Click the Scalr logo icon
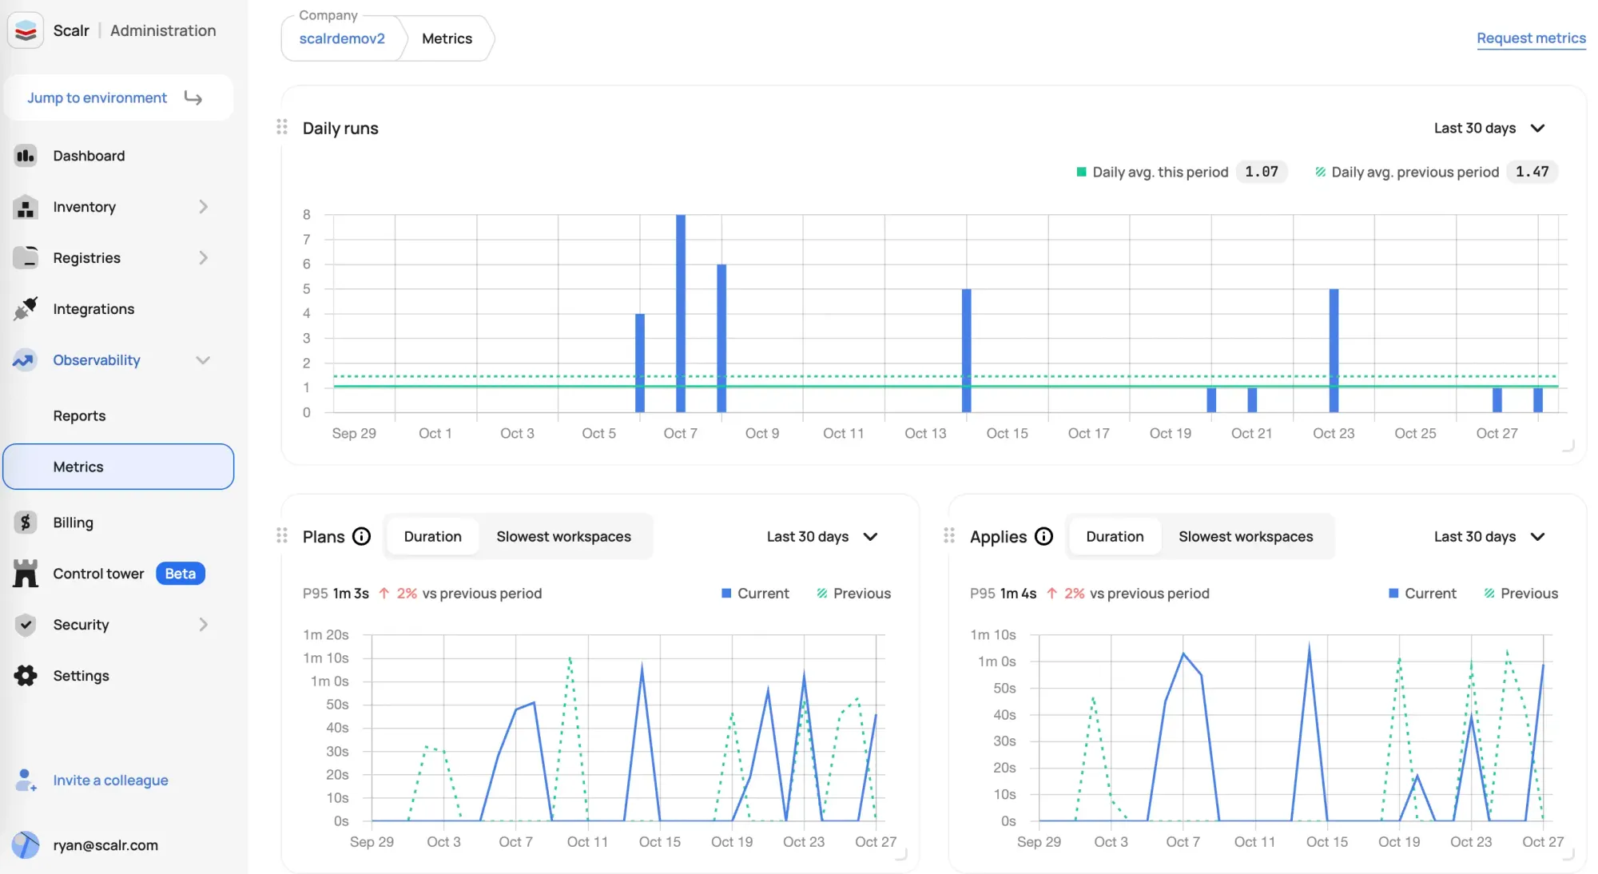The width and height of the screenshot is (1598, 874). [x=26, y=30]
